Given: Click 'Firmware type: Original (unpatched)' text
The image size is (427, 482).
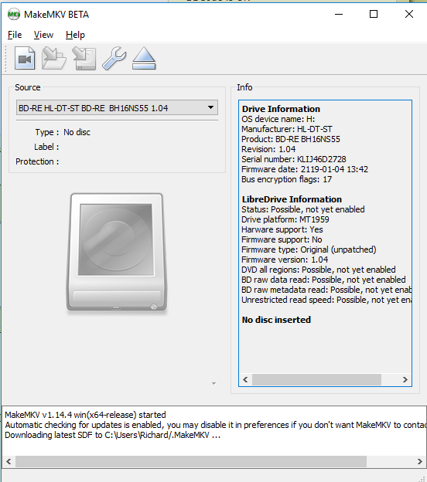Looking at the screenshot, I should [309, 249].
